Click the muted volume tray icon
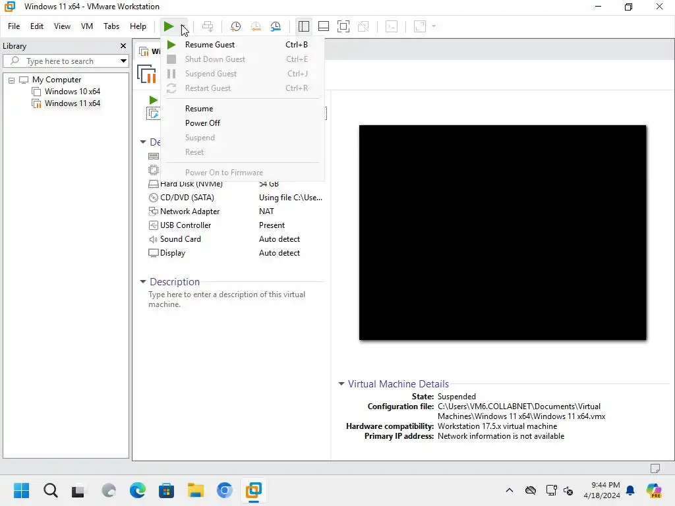The height and width of the screenshot is (506, 675). coord(568,490)
